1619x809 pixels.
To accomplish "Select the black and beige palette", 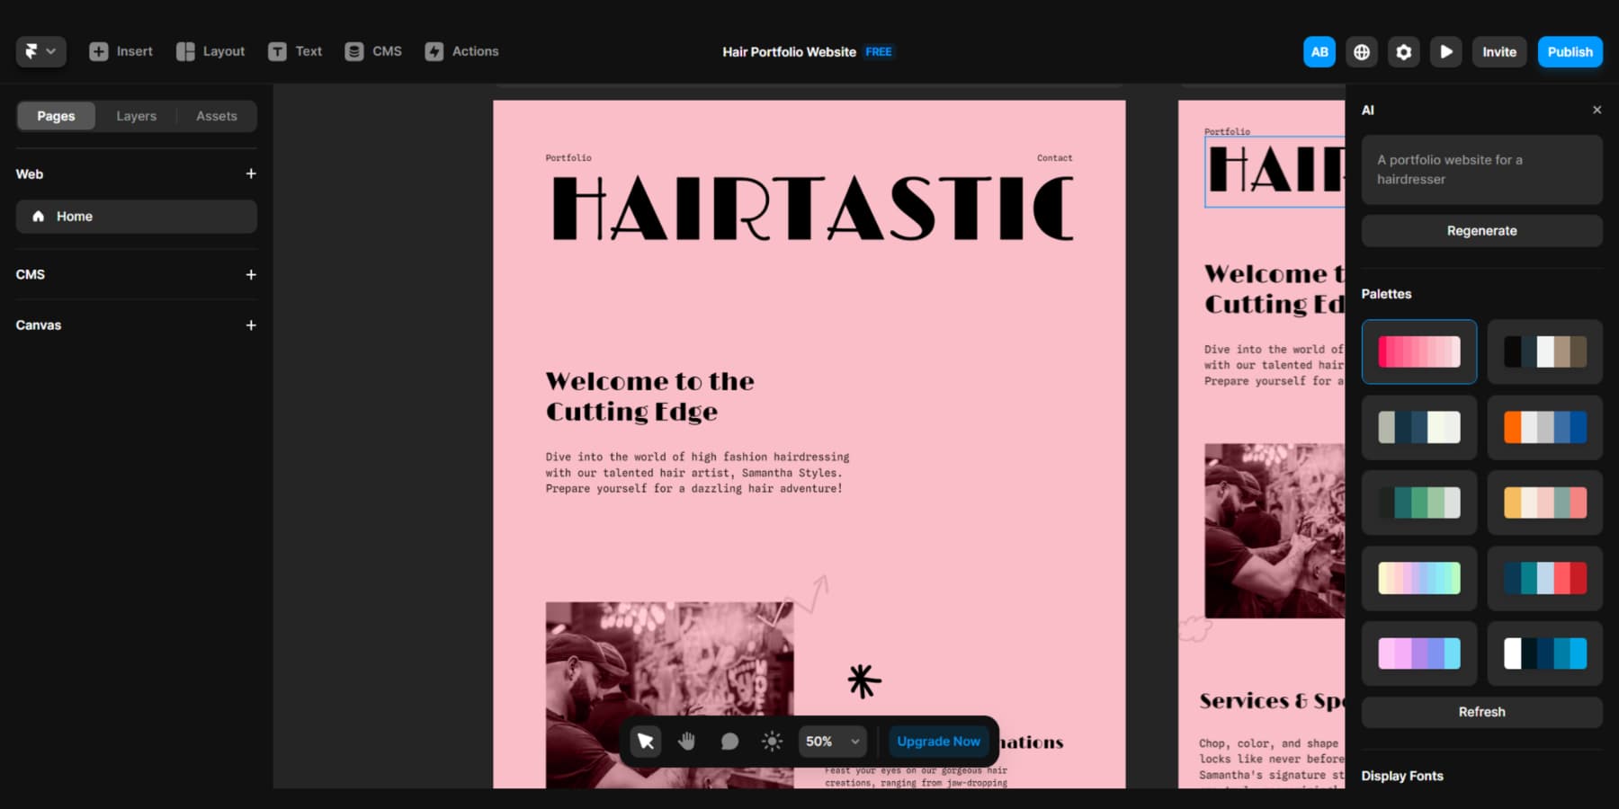I will 1544,351.
